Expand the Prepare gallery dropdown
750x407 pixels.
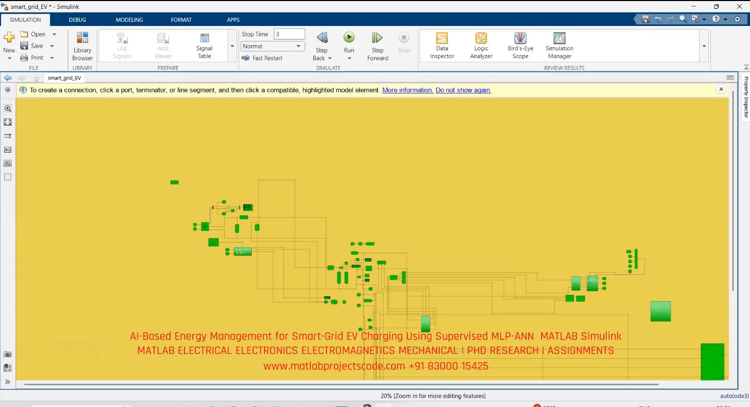tap(232, 46)
